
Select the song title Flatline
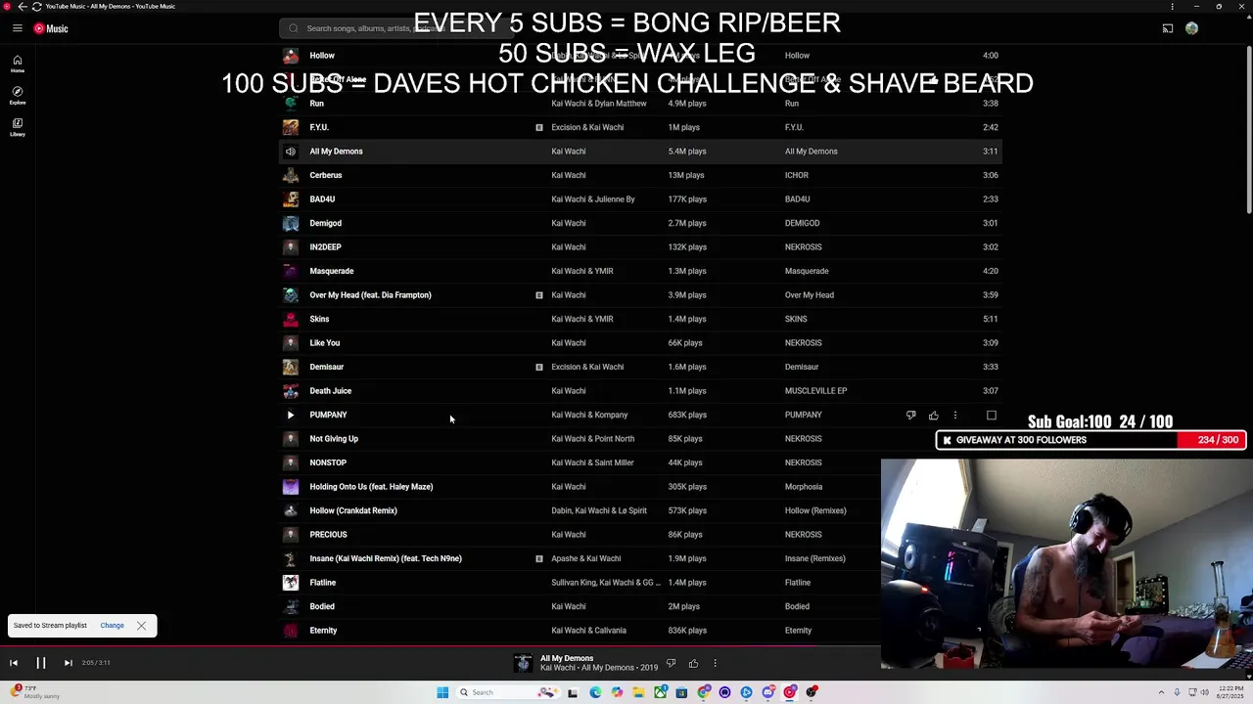tap(322, 583)
